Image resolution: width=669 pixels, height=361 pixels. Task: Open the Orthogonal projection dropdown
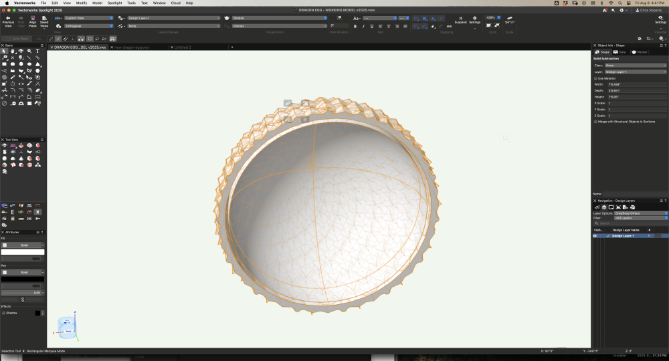[x=89, y=26]
